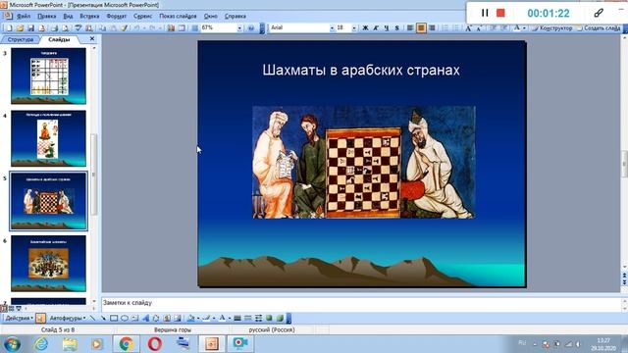
Task: Open the 3-D style settings
Action: coord(280,318)
